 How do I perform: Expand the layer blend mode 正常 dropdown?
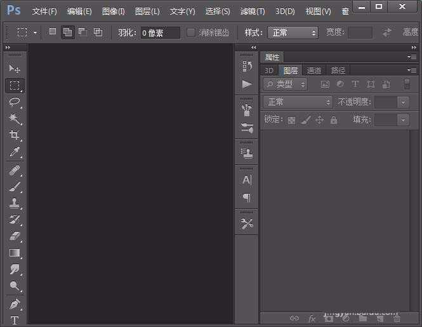coord(298,102)
